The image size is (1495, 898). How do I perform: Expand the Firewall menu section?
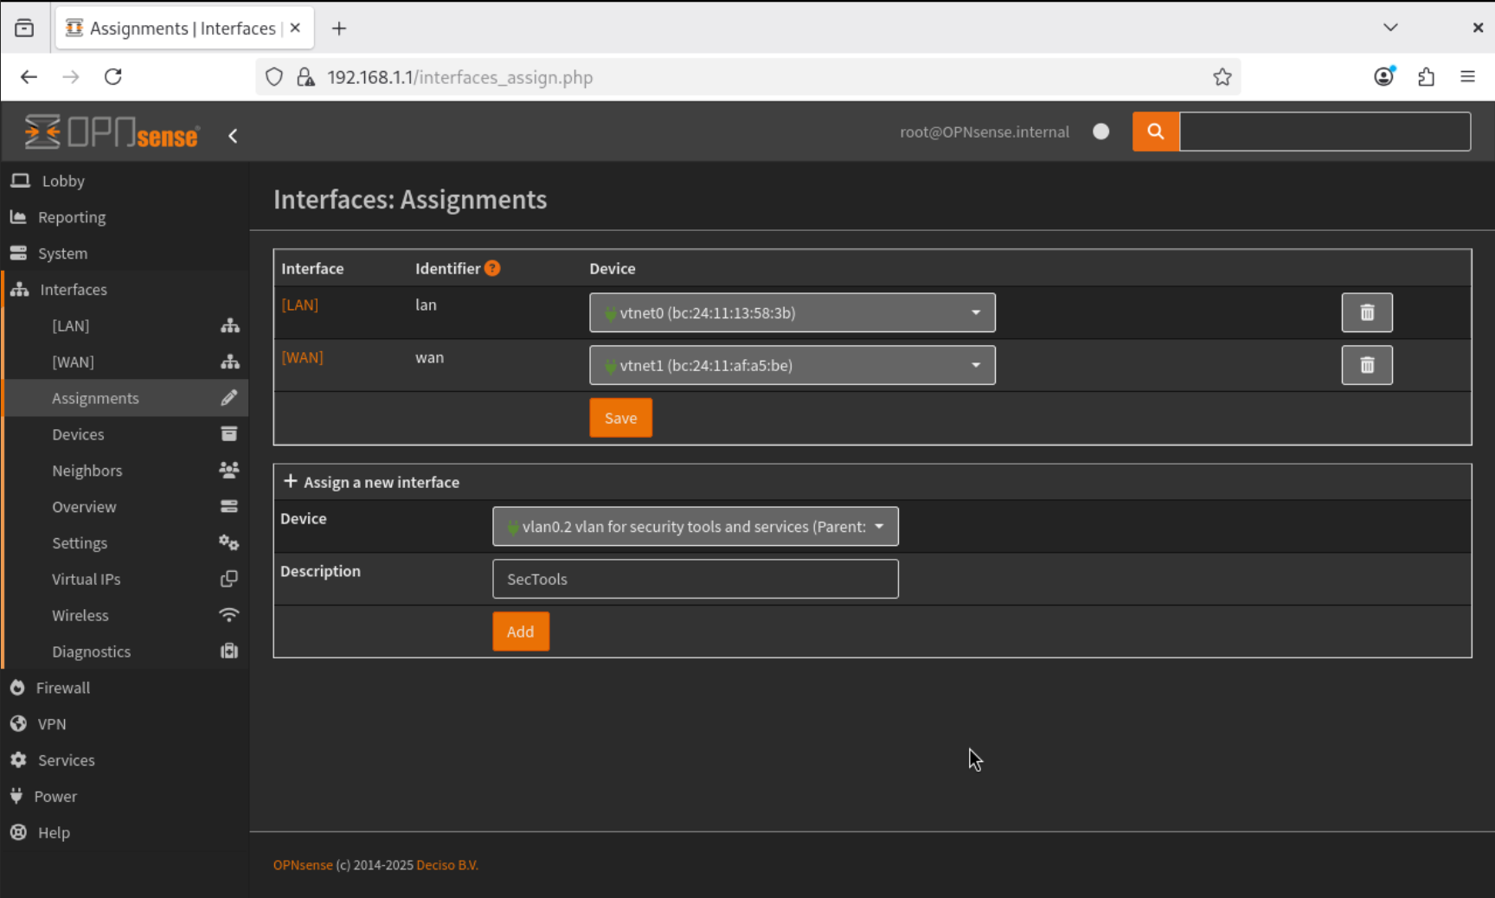pyautogui.click(x=62, y=688)
